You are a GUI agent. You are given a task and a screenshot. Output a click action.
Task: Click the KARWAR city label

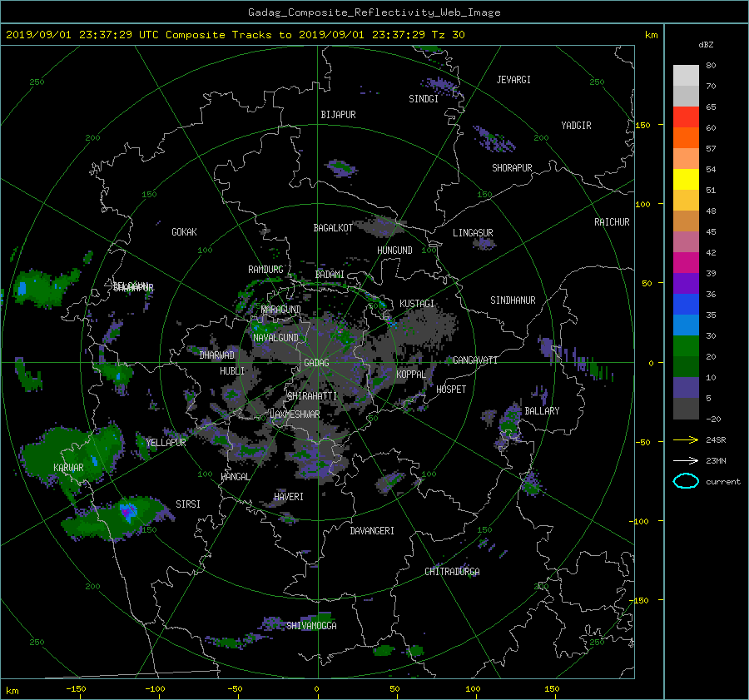(68, 467)
